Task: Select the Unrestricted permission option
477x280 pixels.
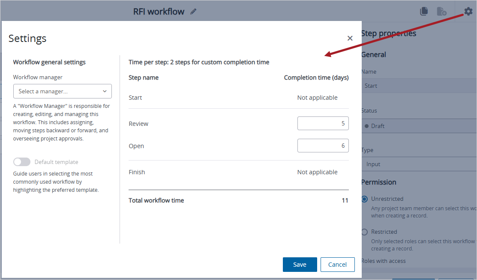Action: [364, 199]
